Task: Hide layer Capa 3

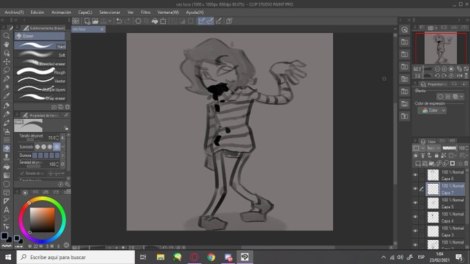Action: (415, 231)
